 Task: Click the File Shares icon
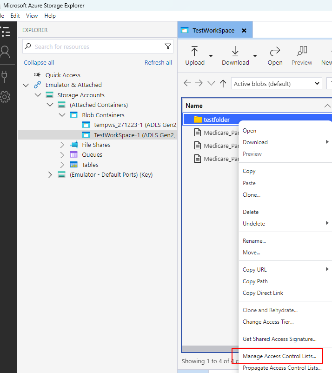[74, 144]
